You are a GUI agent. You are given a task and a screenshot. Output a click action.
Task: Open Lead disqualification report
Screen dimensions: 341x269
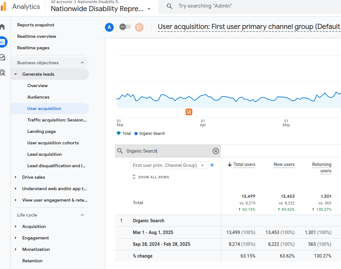click(56, 166)
